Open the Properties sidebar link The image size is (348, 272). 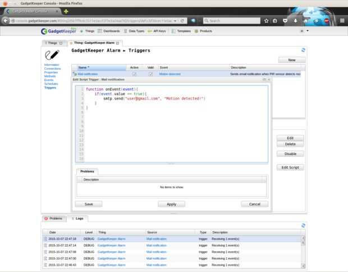51,72
